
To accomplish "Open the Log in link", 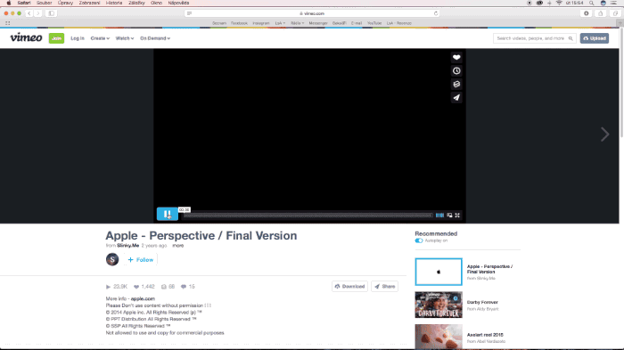I will [78, 38].
